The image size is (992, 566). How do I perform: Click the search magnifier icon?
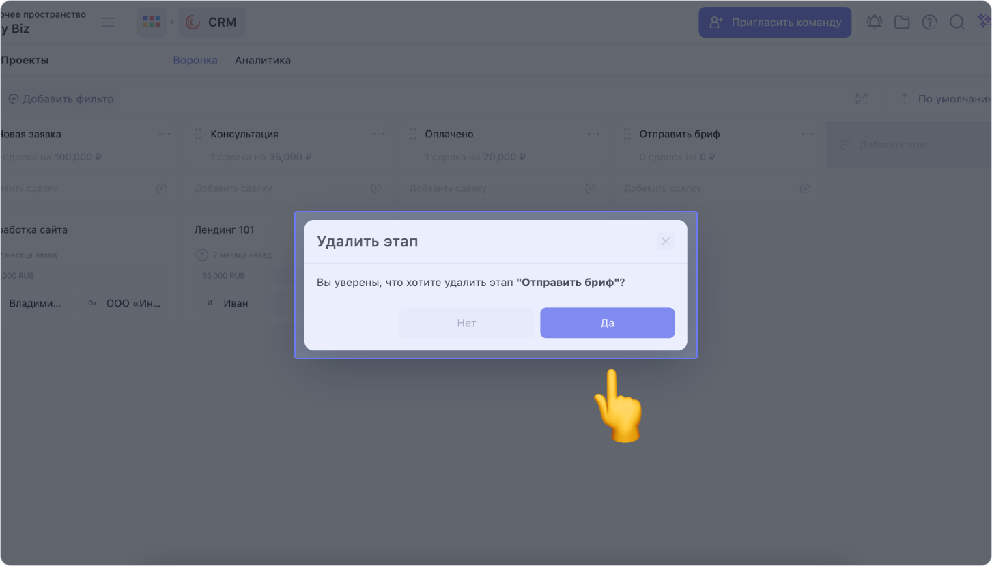(956, 23)
